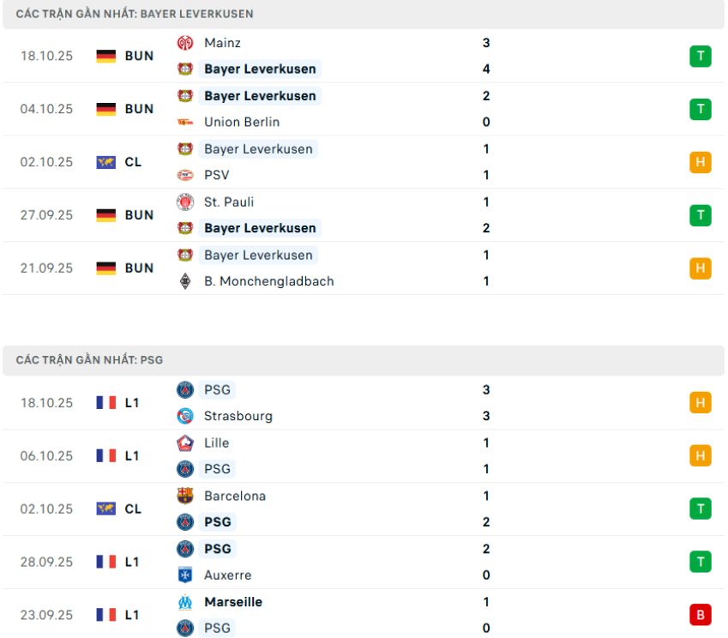Click the Marseille team logo
The height and width of the screenshot is (638, 728).
pyautogui.click(x=185, y=601)
